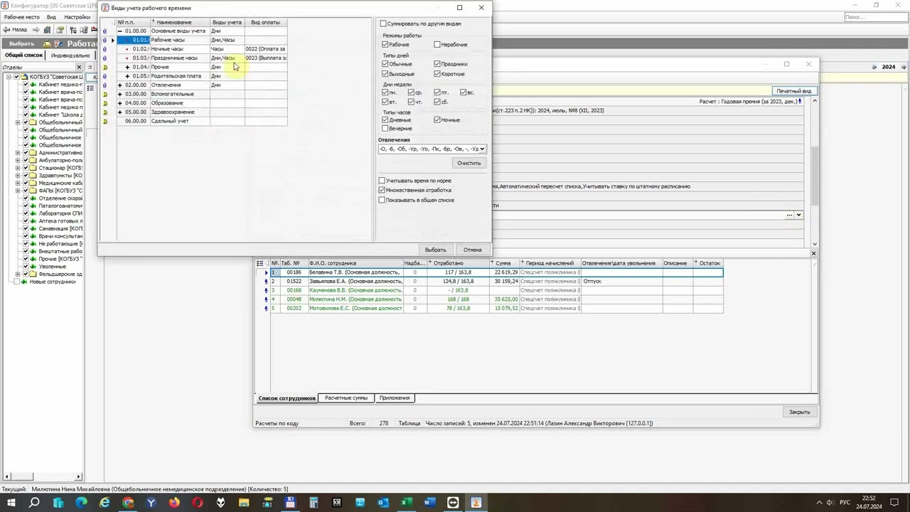
Task: Click the Выбрать button on the main toolbar
Action: (x=21, y=43)
